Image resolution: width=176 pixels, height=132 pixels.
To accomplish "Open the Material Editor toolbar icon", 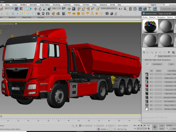I will click(155, 9).
